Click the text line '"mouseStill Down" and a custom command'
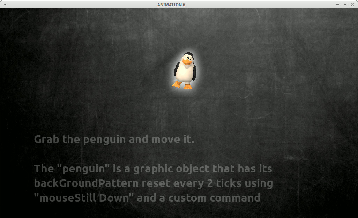Viewport: 358px width, 218px height. (147, 198)
